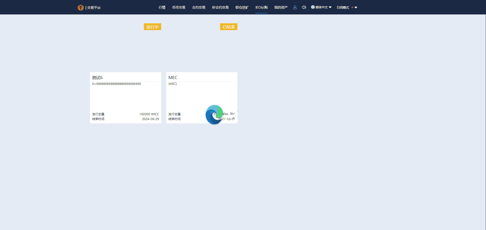Open the MEC project title

pos(173,78)
